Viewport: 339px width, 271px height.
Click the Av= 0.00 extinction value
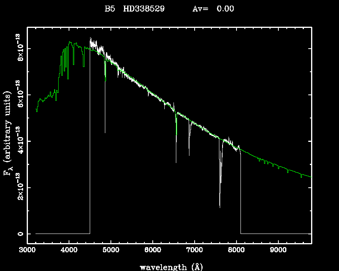pyautogui.click(x=213, y=9)
